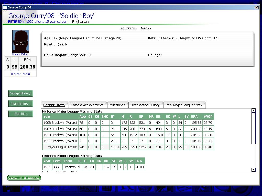Click the "Soldier Boy" nickname heading
262x196 pixels.
pyautogui.click(x=77, y=16)
